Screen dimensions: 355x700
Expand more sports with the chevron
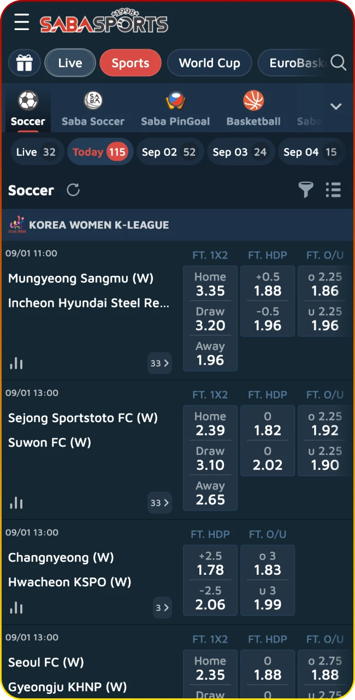click(336, 107)
